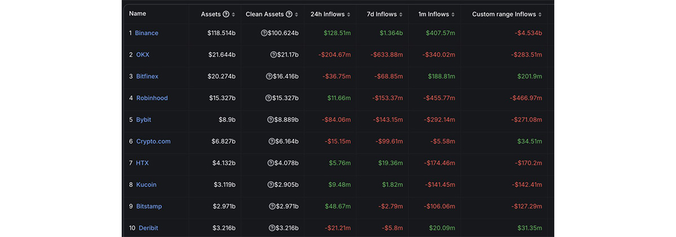Sort by 1m Inflows column
This screenshot has width=676, height=237.
click(453, 14)
